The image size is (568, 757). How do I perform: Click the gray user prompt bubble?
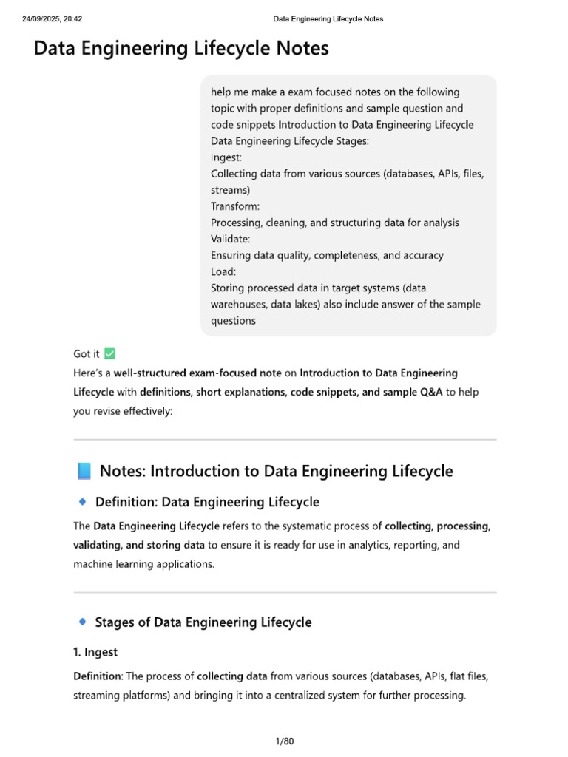point(348,206)
